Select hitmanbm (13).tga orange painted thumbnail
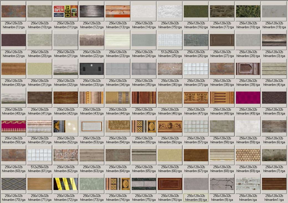This screenshot has width=288, height=203. (118, 11)
